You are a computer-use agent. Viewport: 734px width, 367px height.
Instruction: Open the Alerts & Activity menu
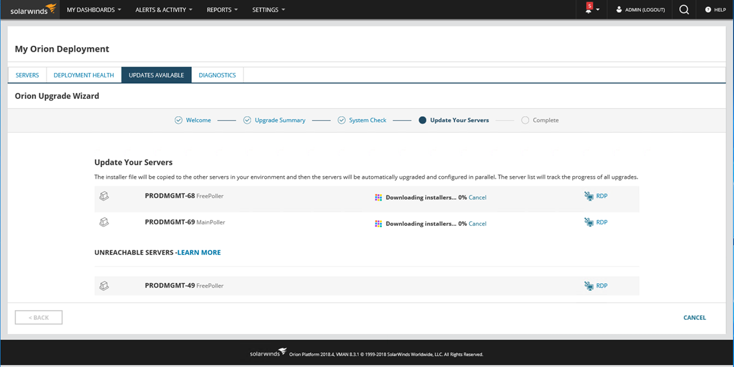164,9
